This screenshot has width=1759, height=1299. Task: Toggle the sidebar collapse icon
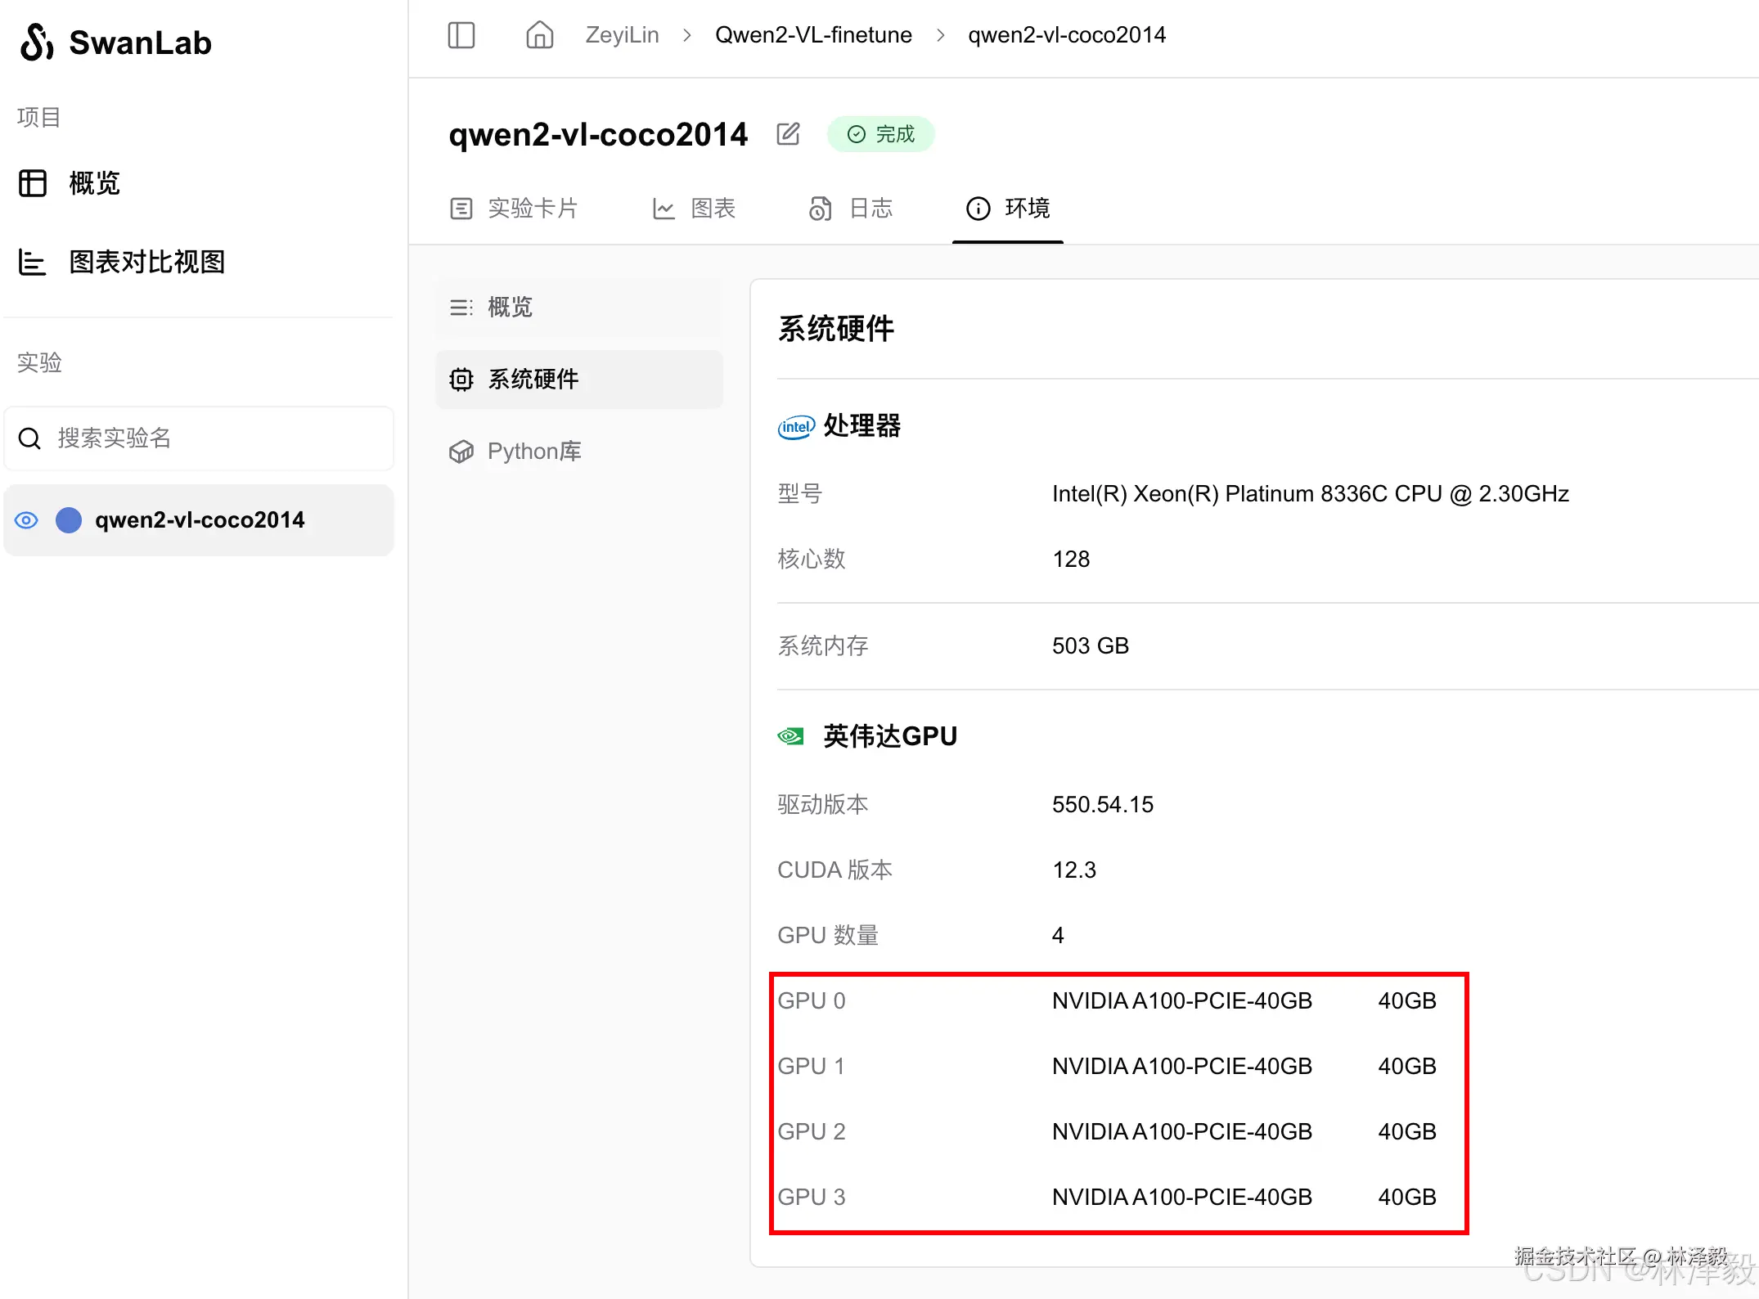[x=461, y=35]
